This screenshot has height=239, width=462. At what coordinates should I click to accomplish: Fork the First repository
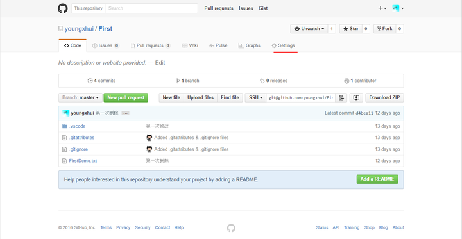tap(384, 29)
